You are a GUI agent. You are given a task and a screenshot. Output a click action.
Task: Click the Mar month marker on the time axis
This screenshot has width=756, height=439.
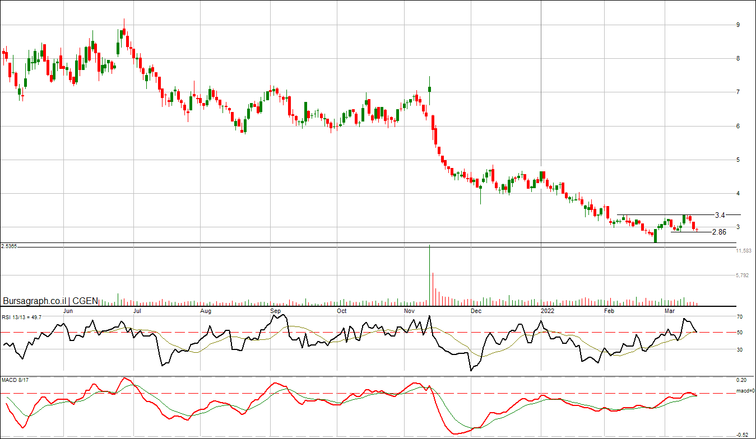(x=669, y=310)
